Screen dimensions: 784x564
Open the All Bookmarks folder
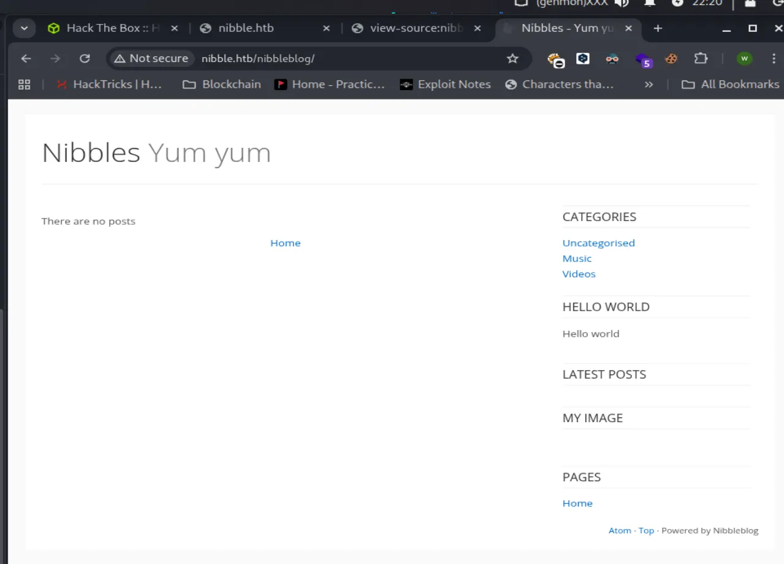click(731, 85)
